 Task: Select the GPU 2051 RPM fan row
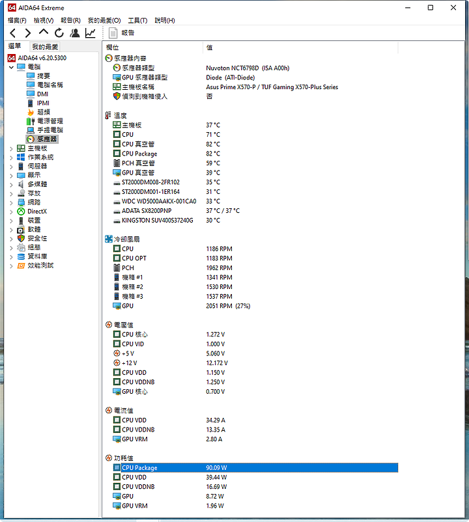click(255, 306)
